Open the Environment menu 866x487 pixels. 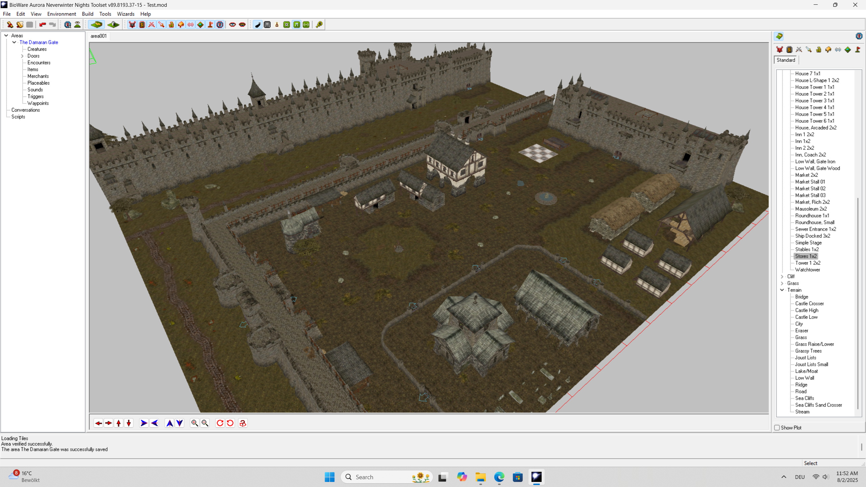(62, 14)
